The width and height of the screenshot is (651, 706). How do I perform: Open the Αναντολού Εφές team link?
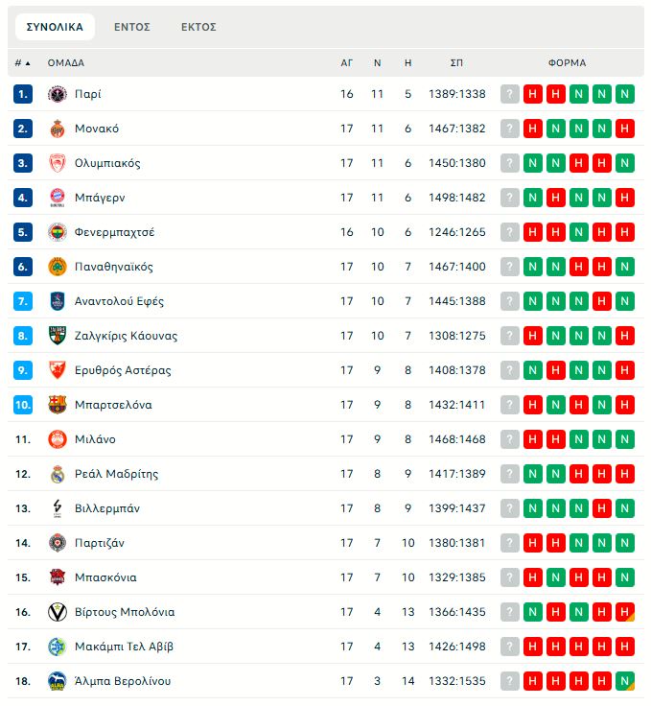(x=119, y=301)
